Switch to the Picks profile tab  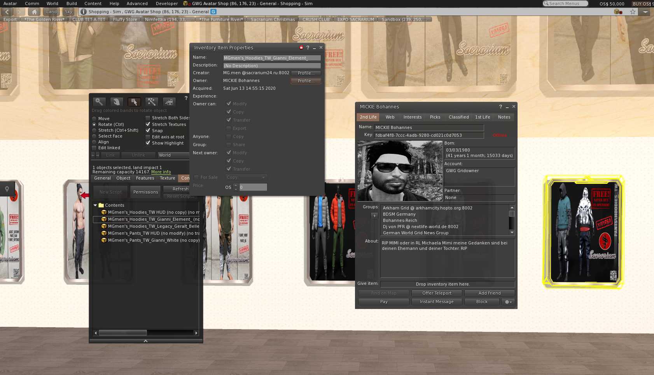point(435,117)
